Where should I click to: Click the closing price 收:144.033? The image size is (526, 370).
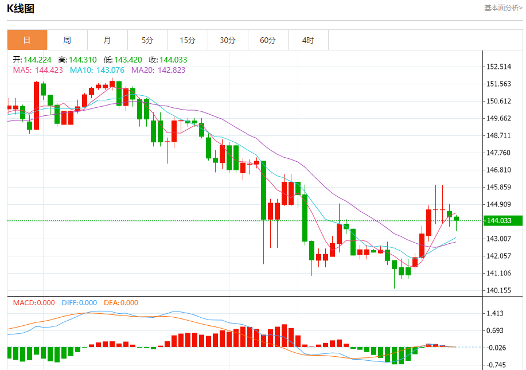[168, 60]
